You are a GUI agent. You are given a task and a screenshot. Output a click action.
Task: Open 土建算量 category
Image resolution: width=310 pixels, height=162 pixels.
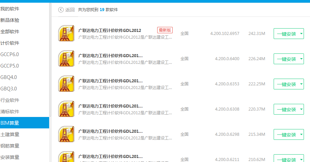pyautogui.click(x=10, y=134)
